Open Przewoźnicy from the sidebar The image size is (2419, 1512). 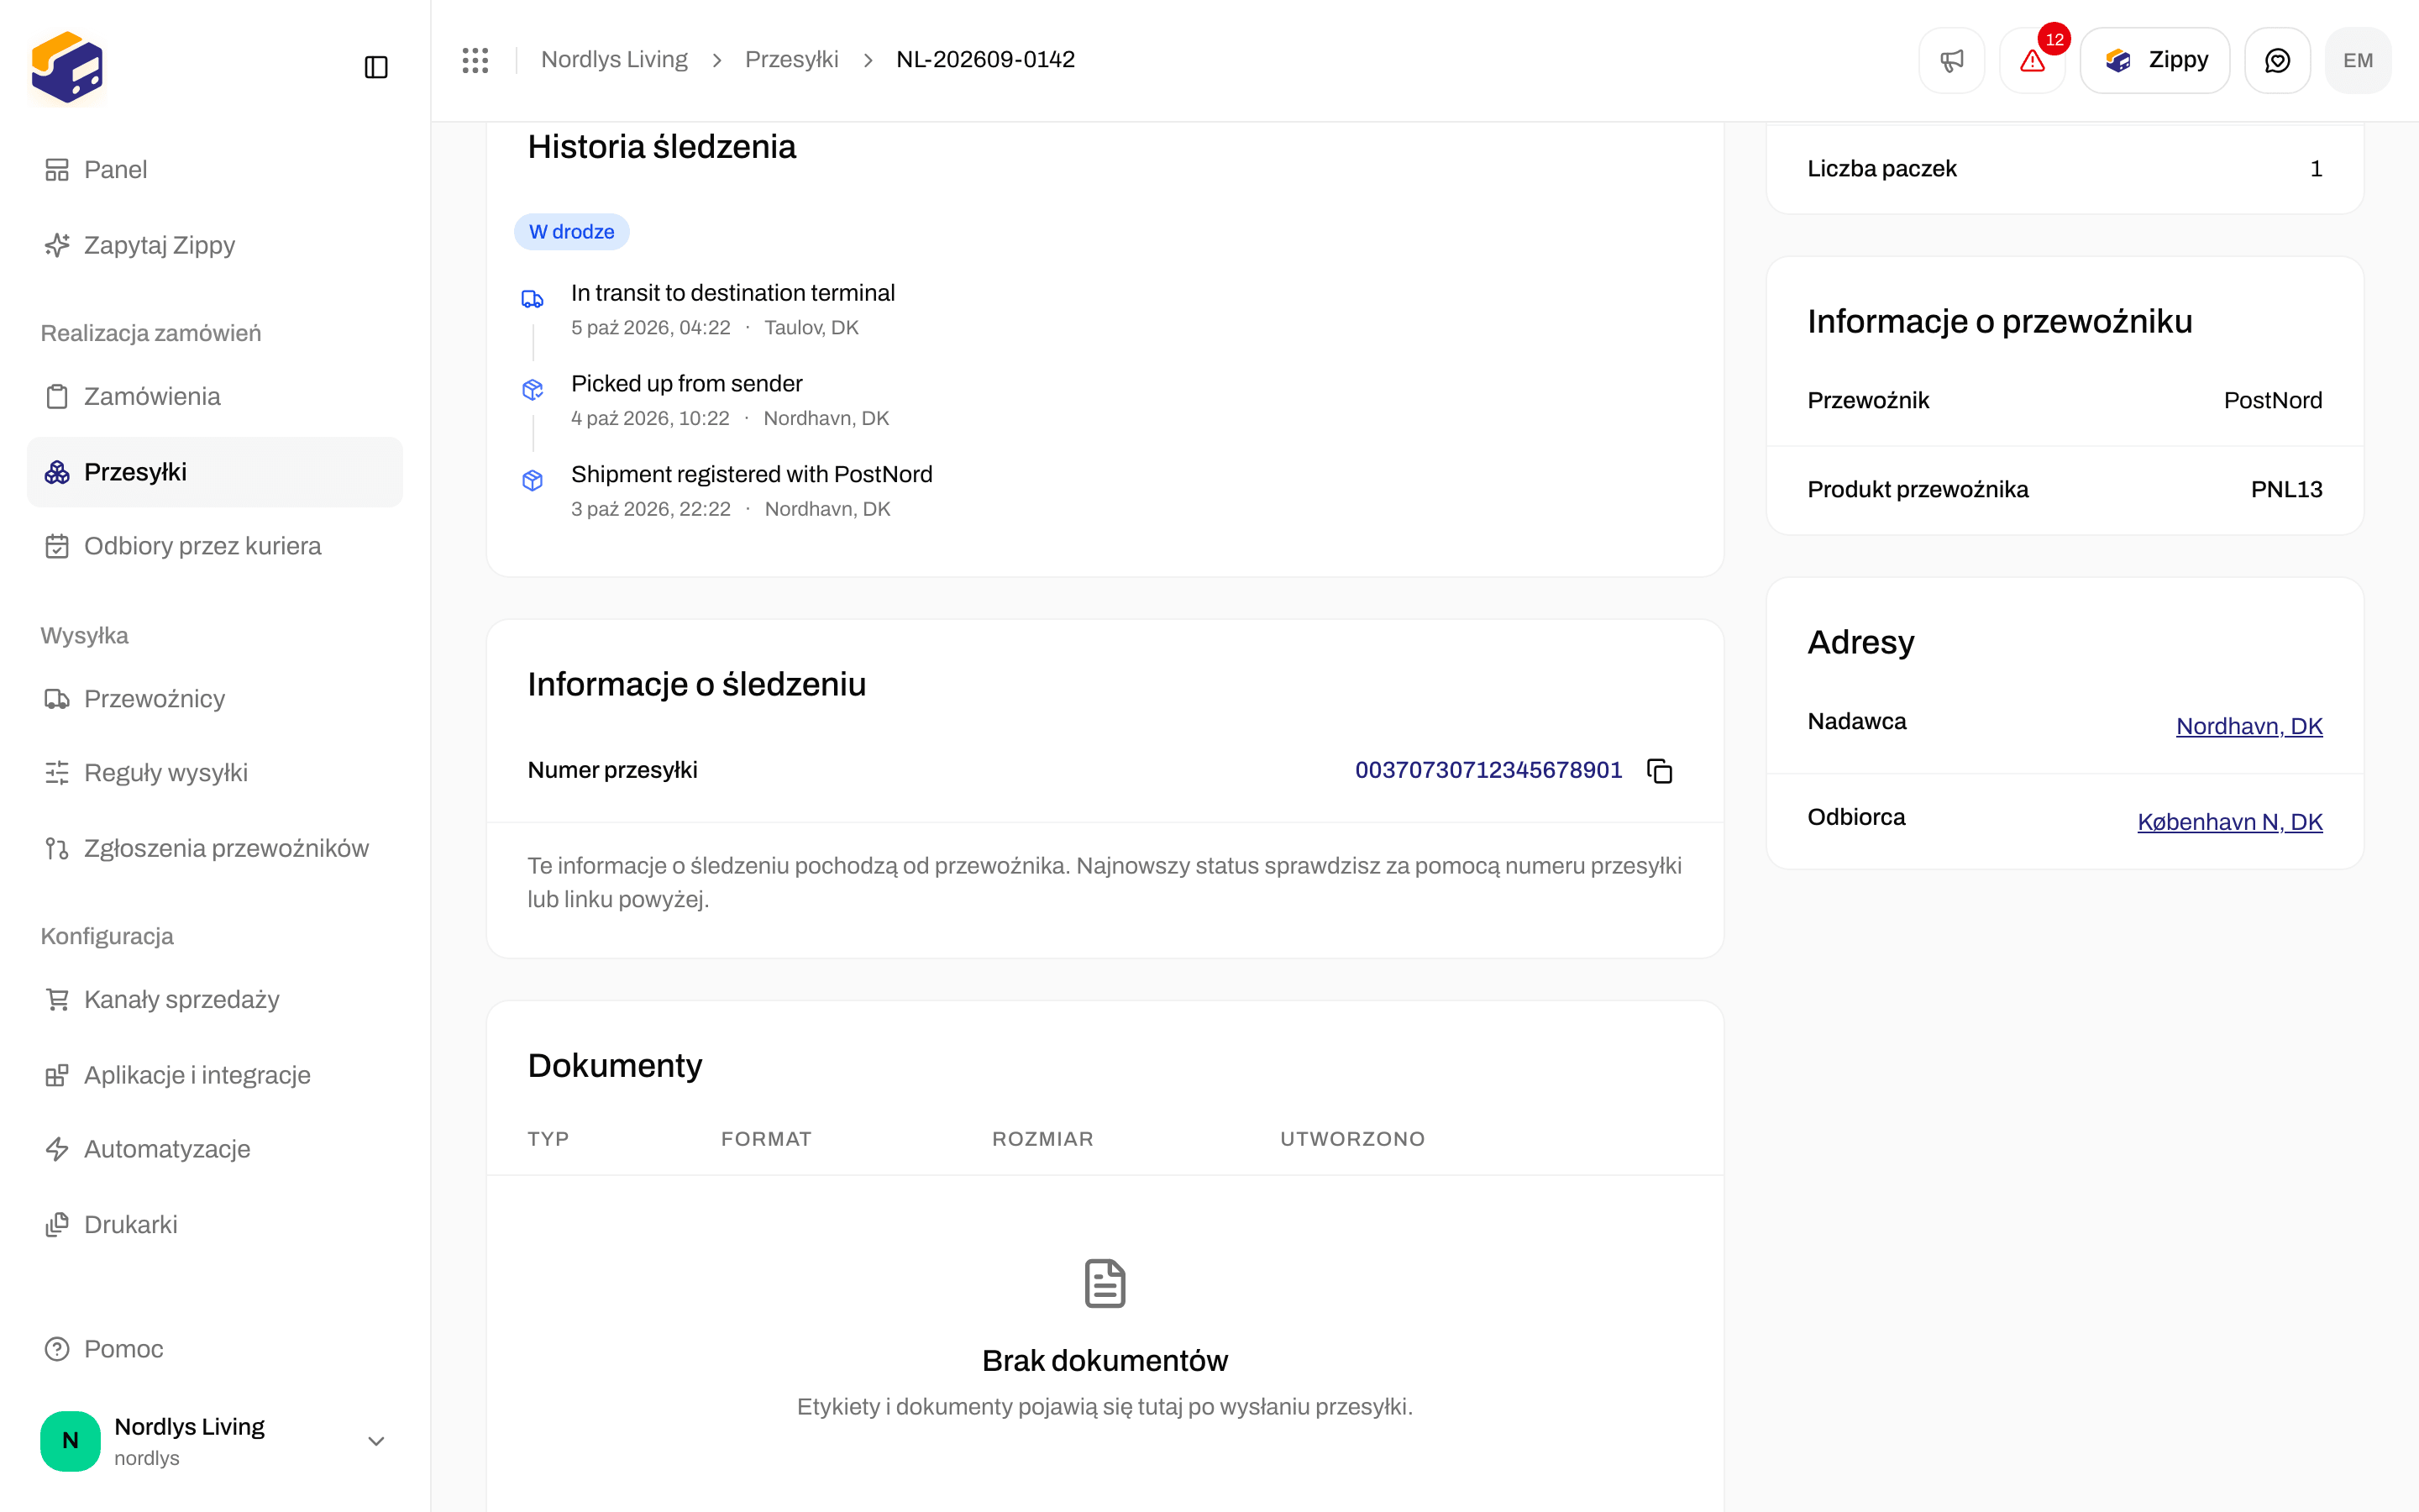click(215, 698)
